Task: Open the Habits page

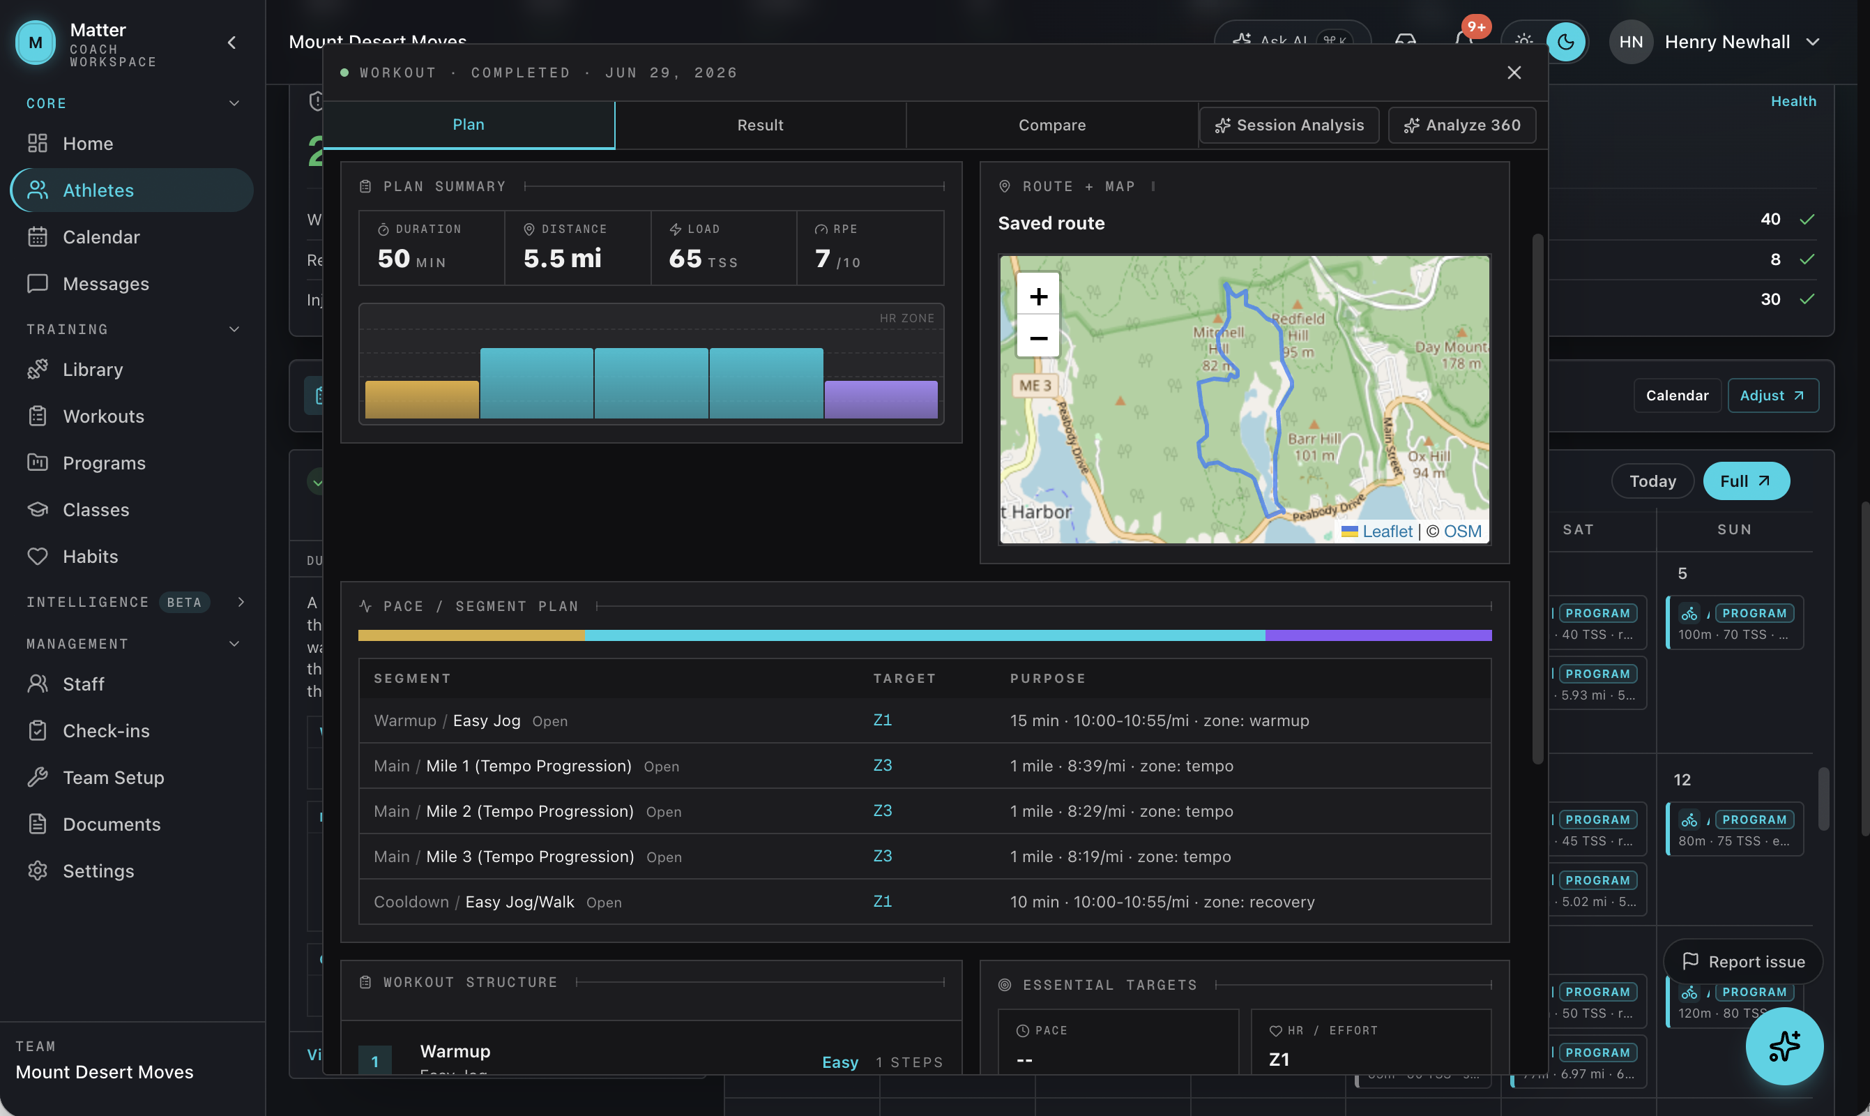Action: pos(132,556)
